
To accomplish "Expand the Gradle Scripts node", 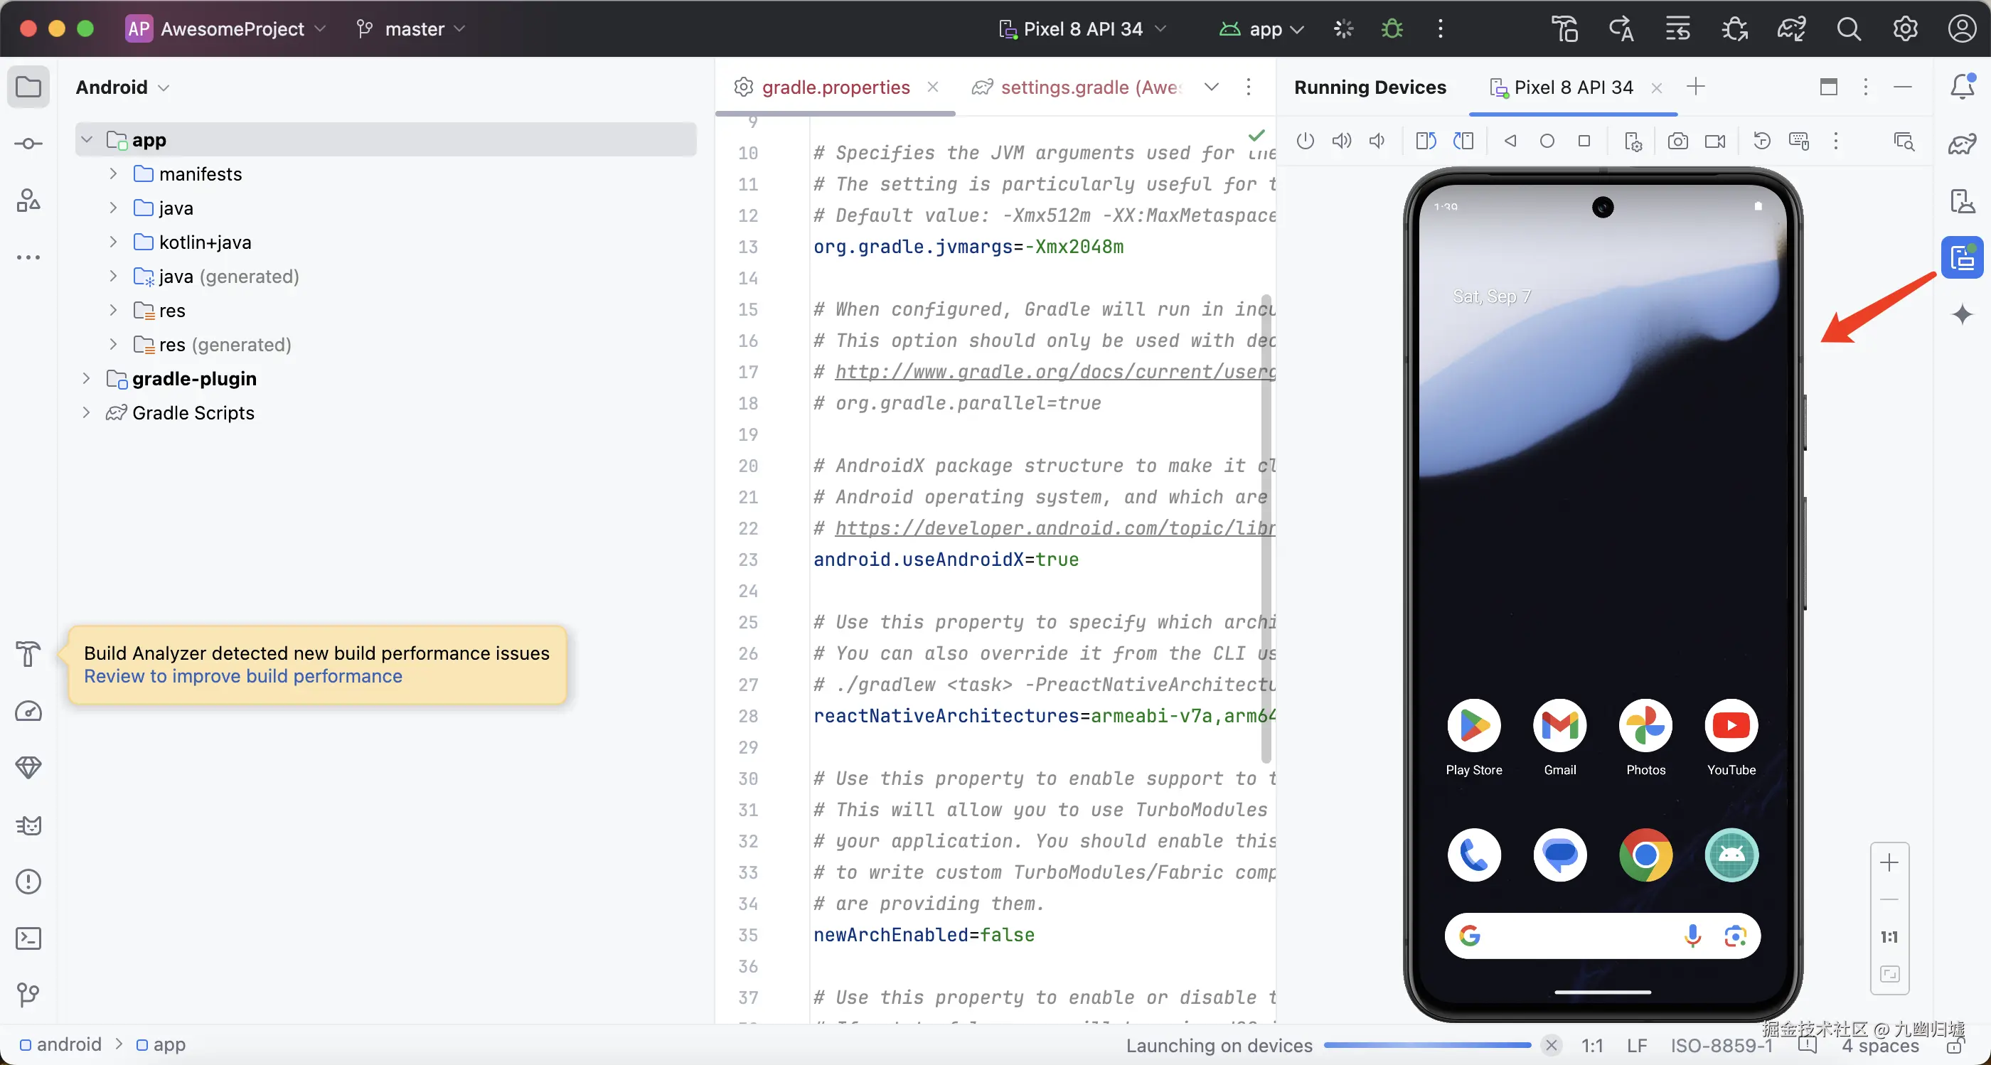I will pyautogui.click(x=87, y=413).
